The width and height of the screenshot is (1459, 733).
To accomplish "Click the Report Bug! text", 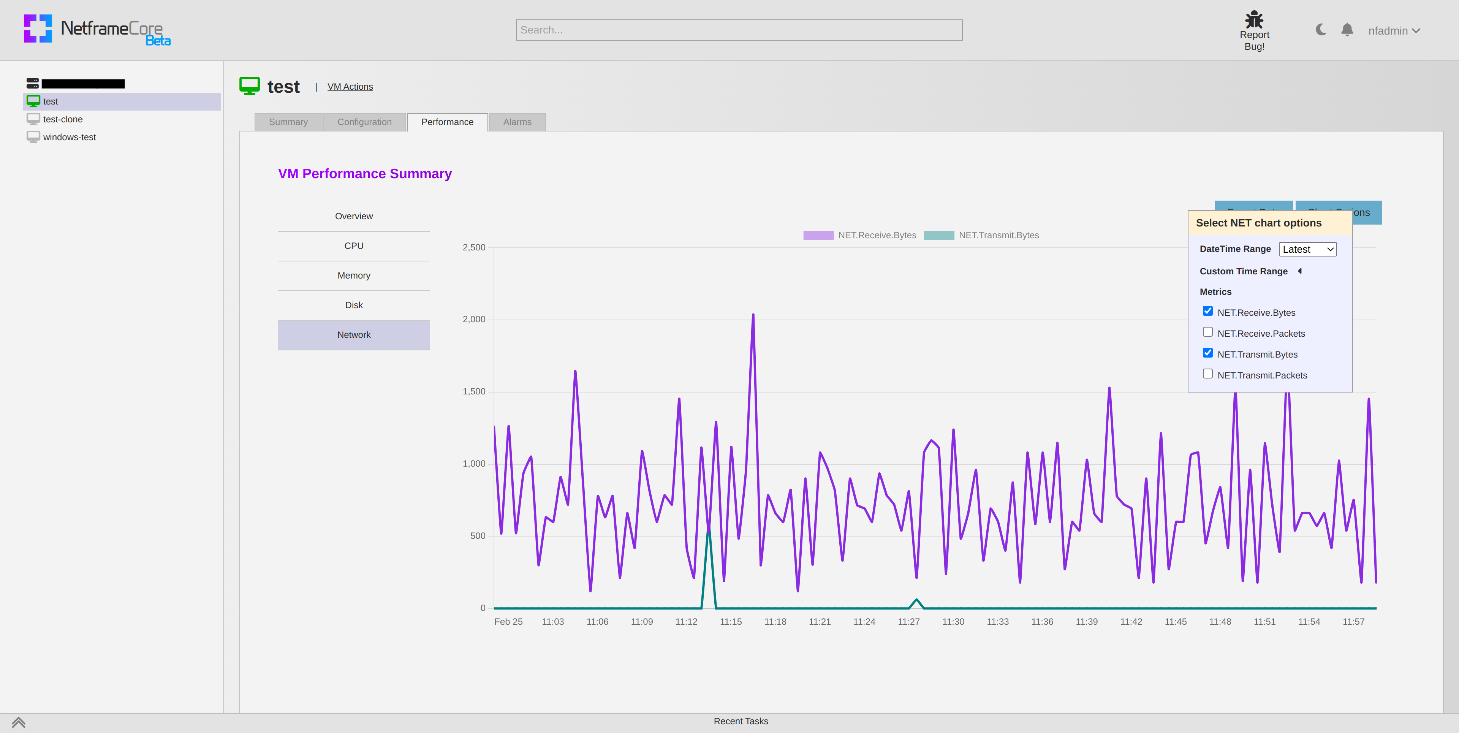I will [x=1254, y=41].
